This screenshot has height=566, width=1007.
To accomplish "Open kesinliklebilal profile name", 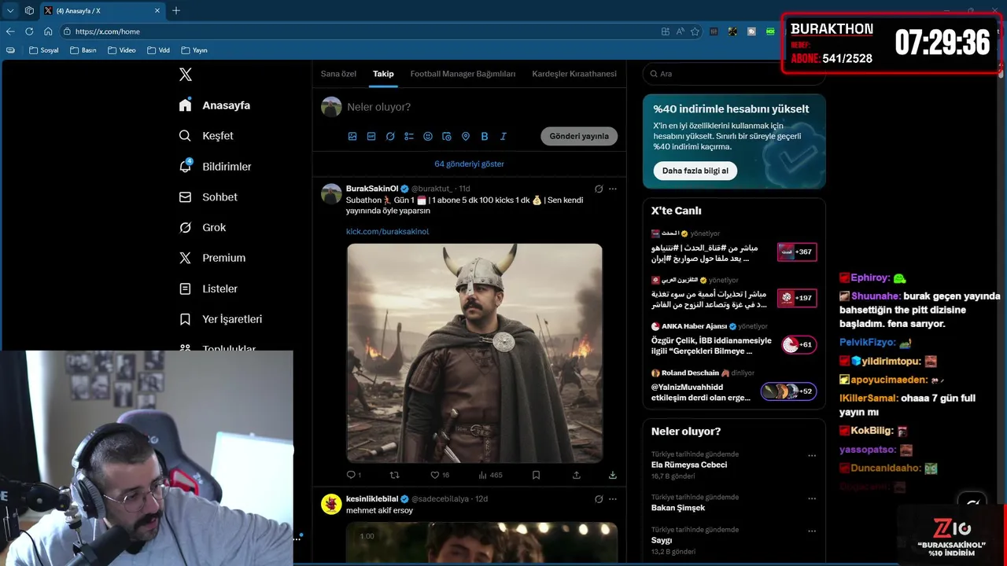I will click(372, 499).
